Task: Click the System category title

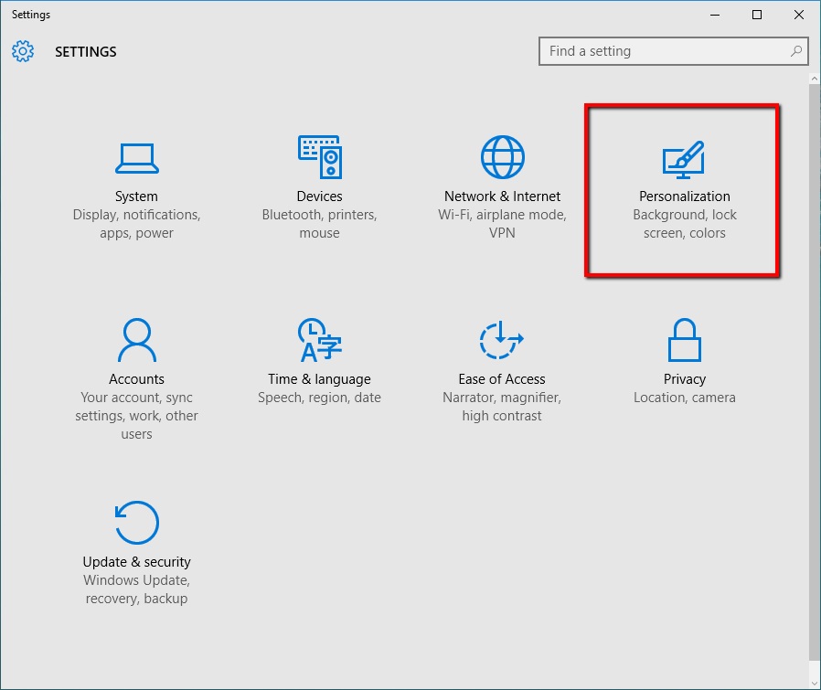Action: (136, 196)
